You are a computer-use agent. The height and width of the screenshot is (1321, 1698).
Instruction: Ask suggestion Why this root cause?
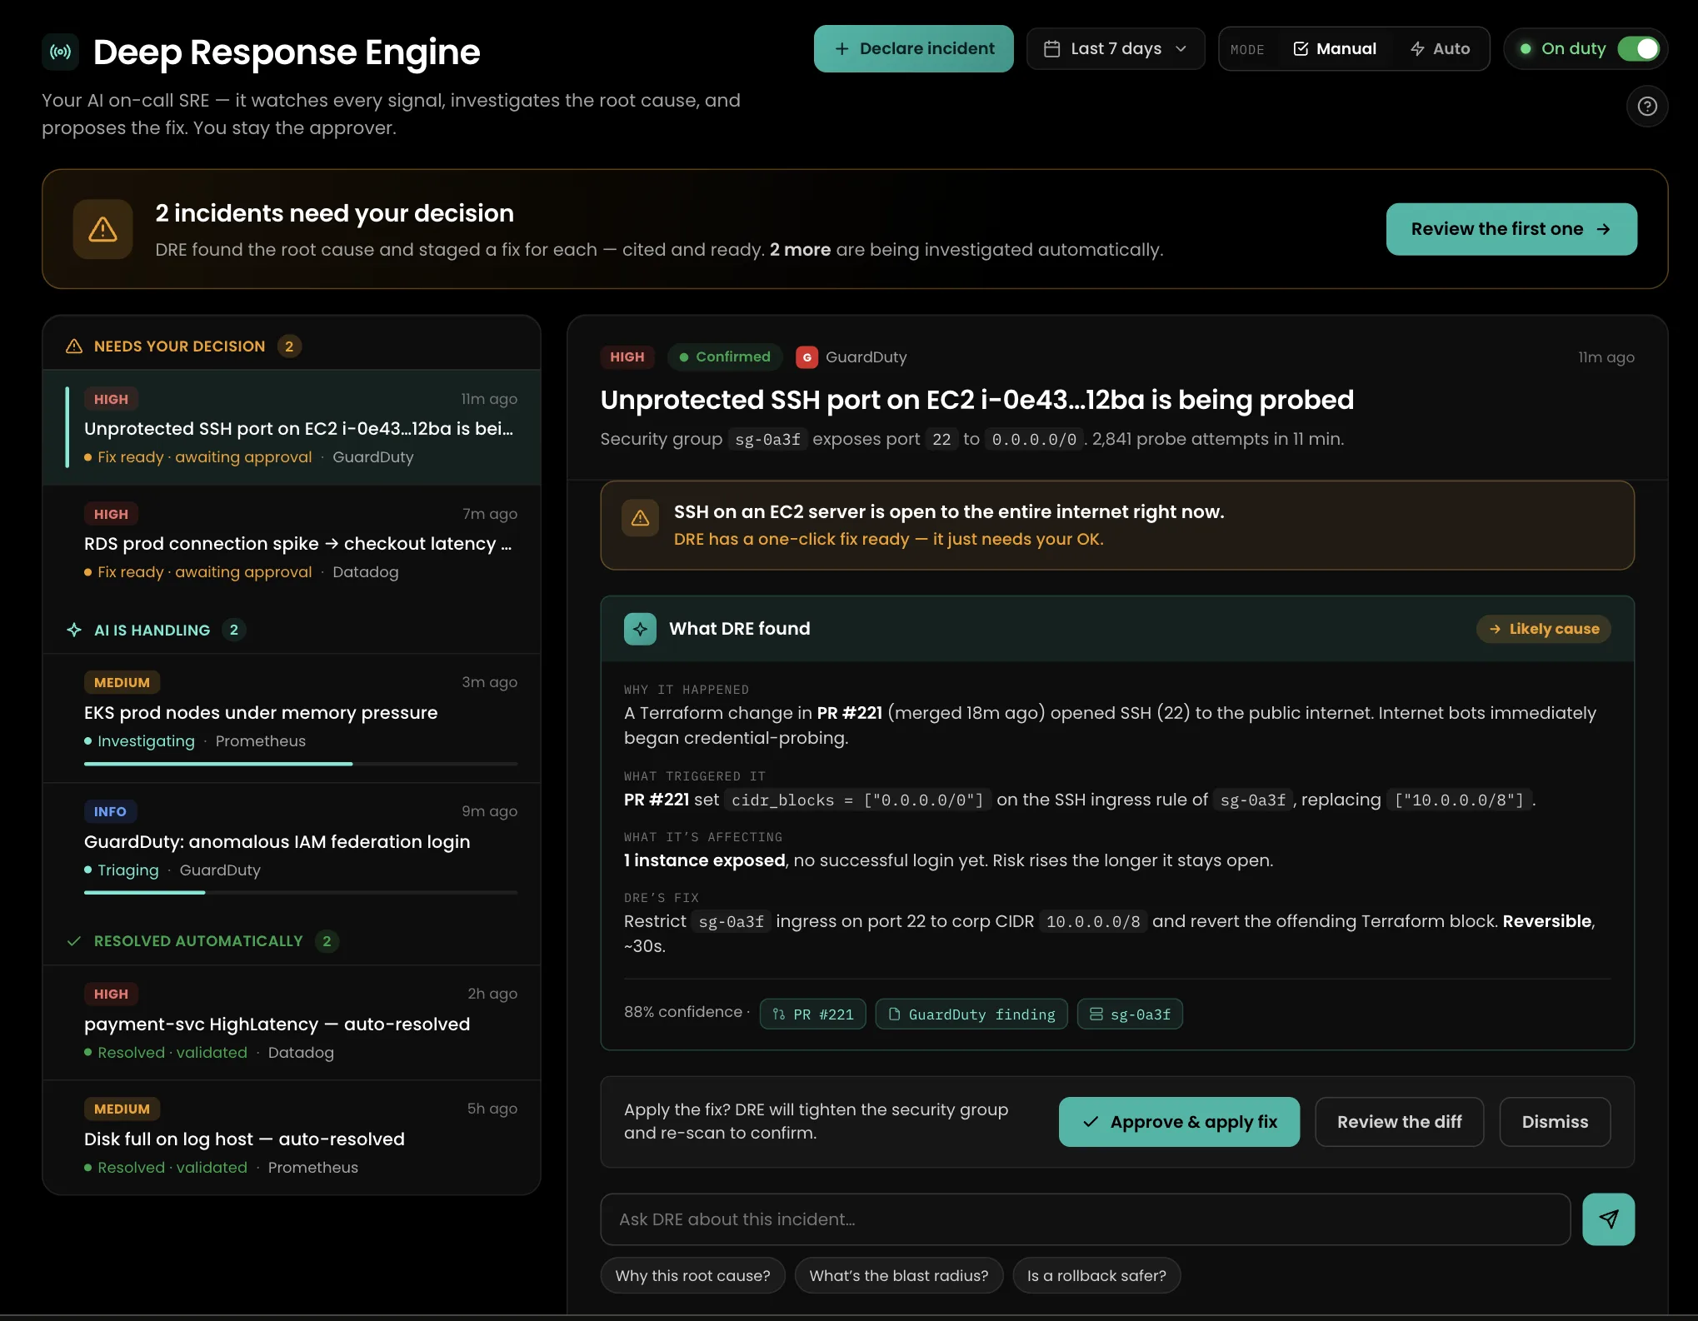click(x=692, y=1276)
